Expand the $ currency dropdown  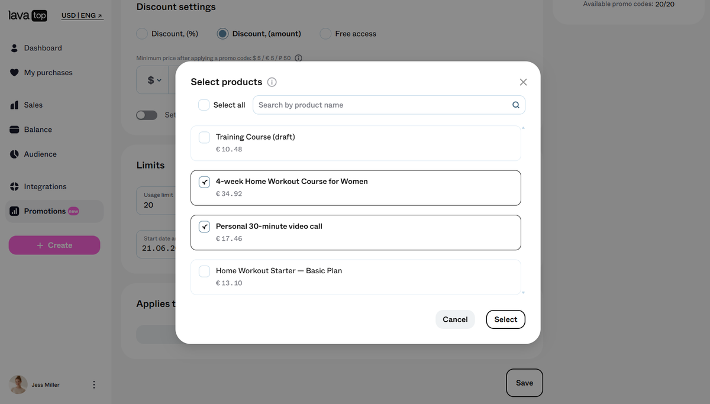154,80
